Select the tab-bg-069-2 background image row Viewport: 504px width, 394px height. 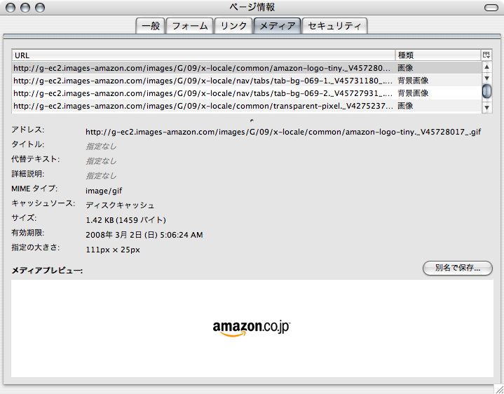click(x=247, y=93)
